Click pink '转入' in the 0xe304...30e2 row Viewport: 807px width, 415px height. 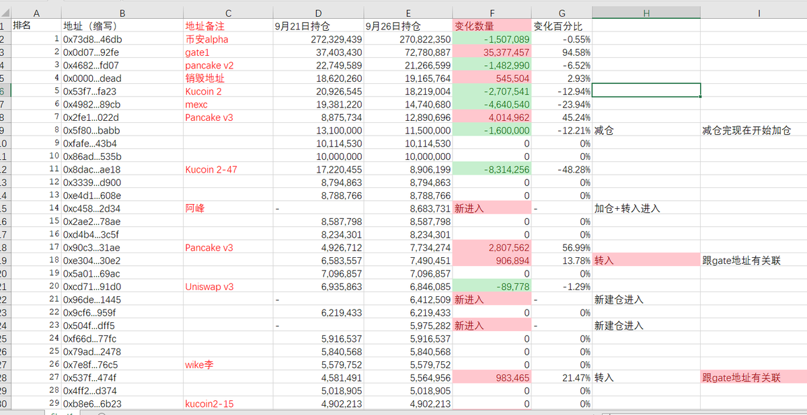coord(646,260)
